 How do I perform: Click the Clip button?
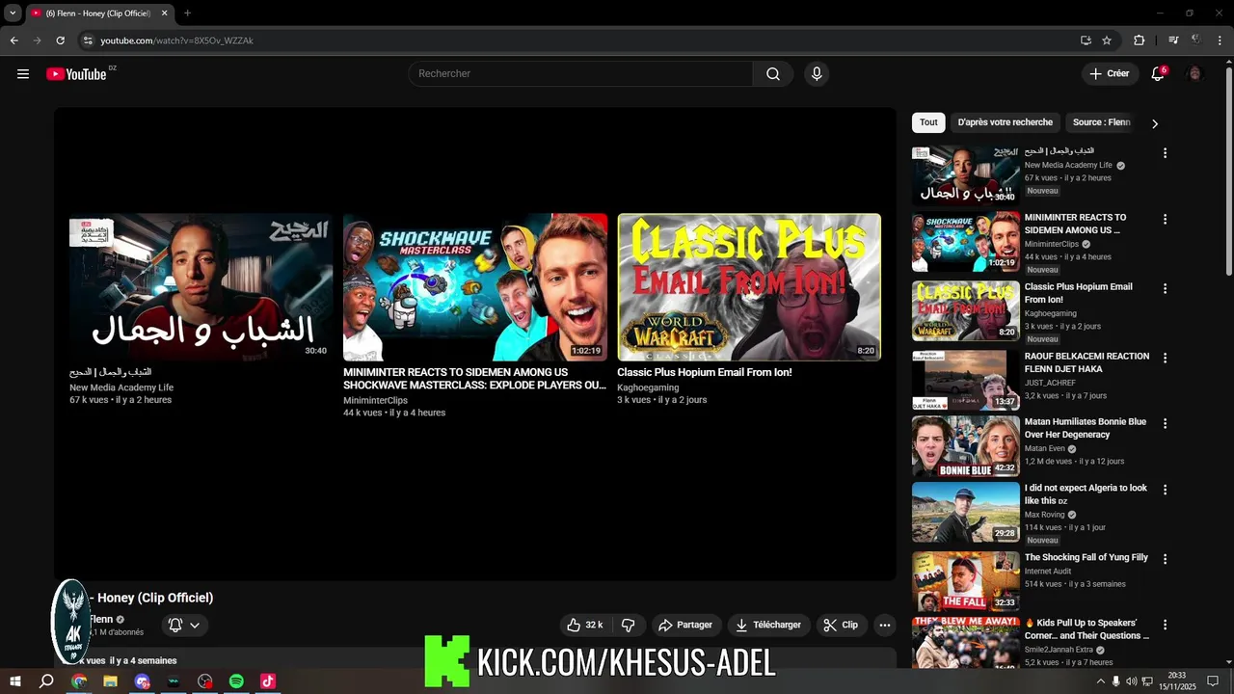tap(841, 625)
